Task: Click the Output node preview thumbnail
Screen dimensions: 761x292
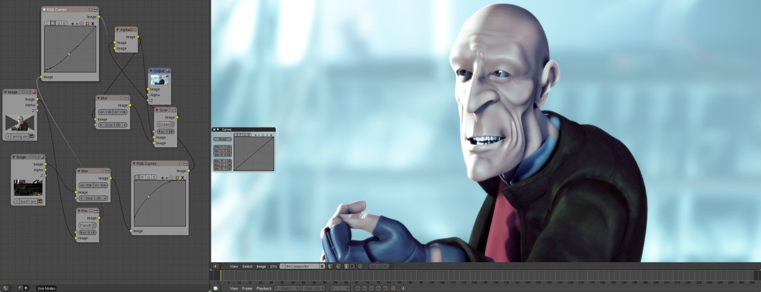Action: (x=159, y=80)
